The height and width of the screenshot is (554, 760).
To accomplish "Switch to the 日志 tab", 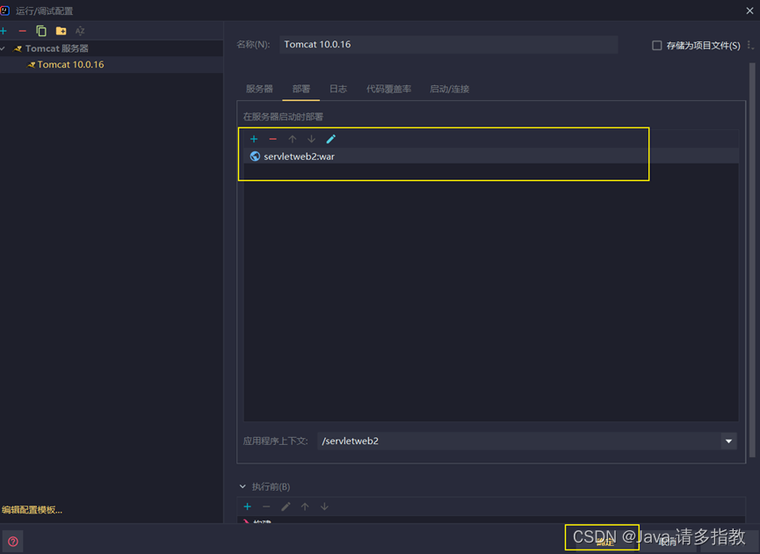I will point(338,89).
